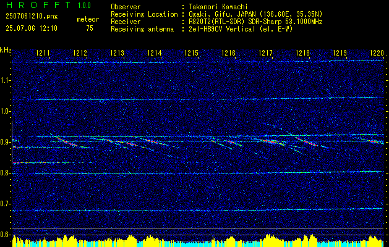The width and height of the screenshot is (389, 247).
Task: Click the 1212 time marker
Action: click(80, 52)
